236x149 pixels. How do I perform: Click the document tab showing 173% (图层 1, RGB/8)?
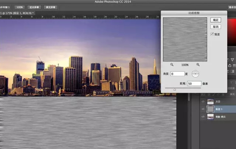(17, 13)
